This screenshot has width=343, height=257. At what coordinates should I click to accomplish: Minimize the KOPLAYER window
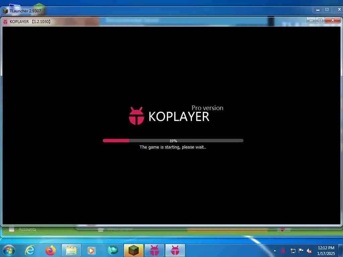[311, 20]
